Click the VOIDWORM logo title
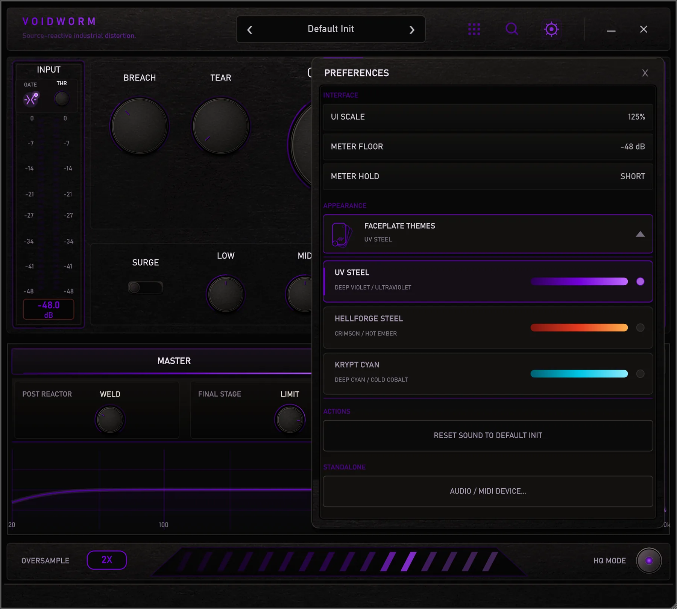Screen dimensions: 677x609 tap(59, 22)
